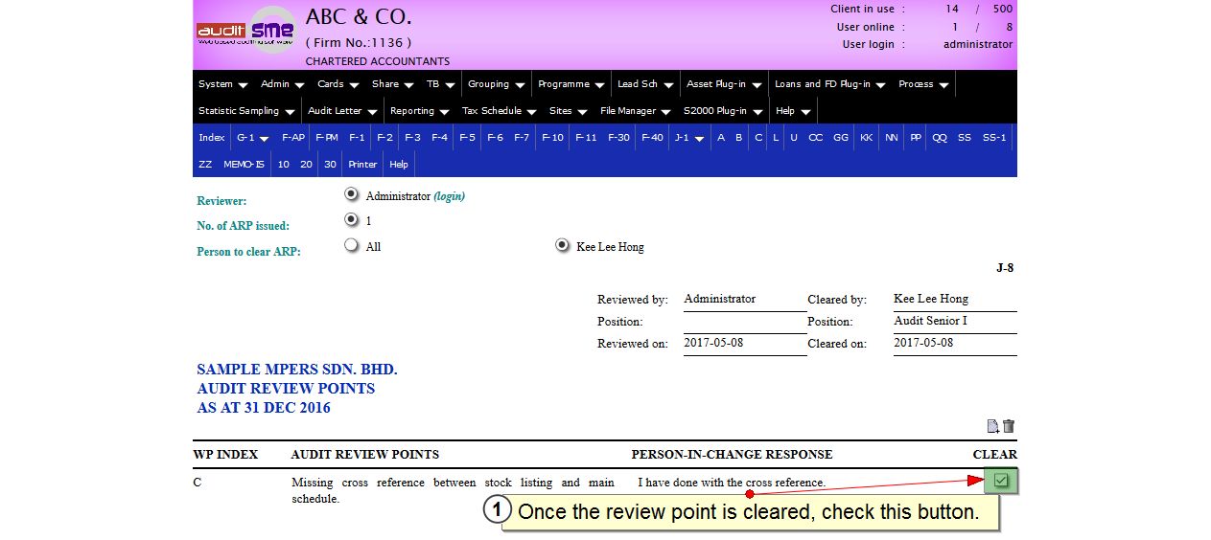1211x540 pixels.
Task: Click the add new review point icon
Action: pos(992,427)
